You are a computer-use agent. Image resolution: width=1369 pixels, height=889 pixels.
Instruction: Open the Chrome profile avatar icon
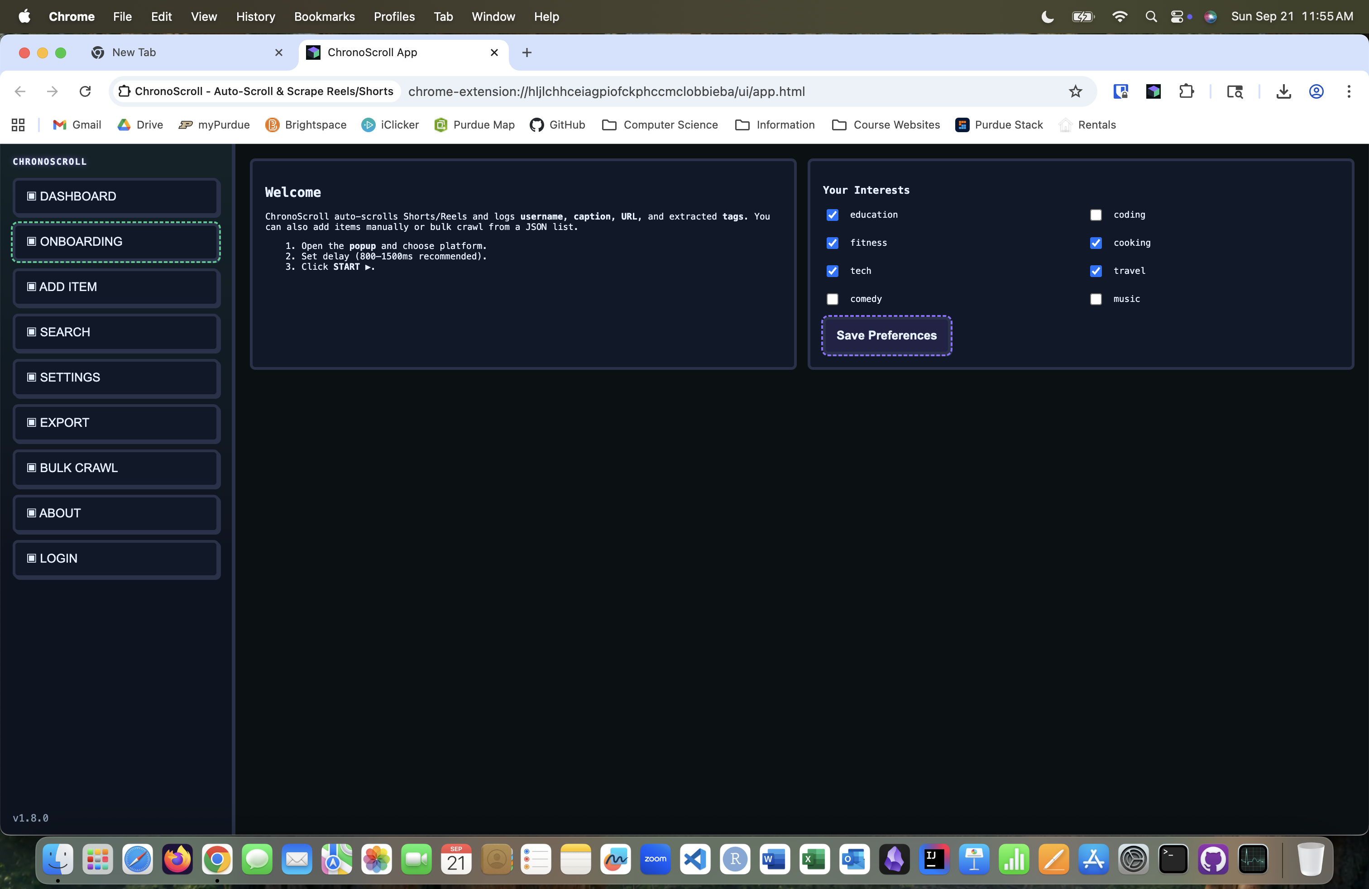pyautogui.click(x=1316, y=91)
